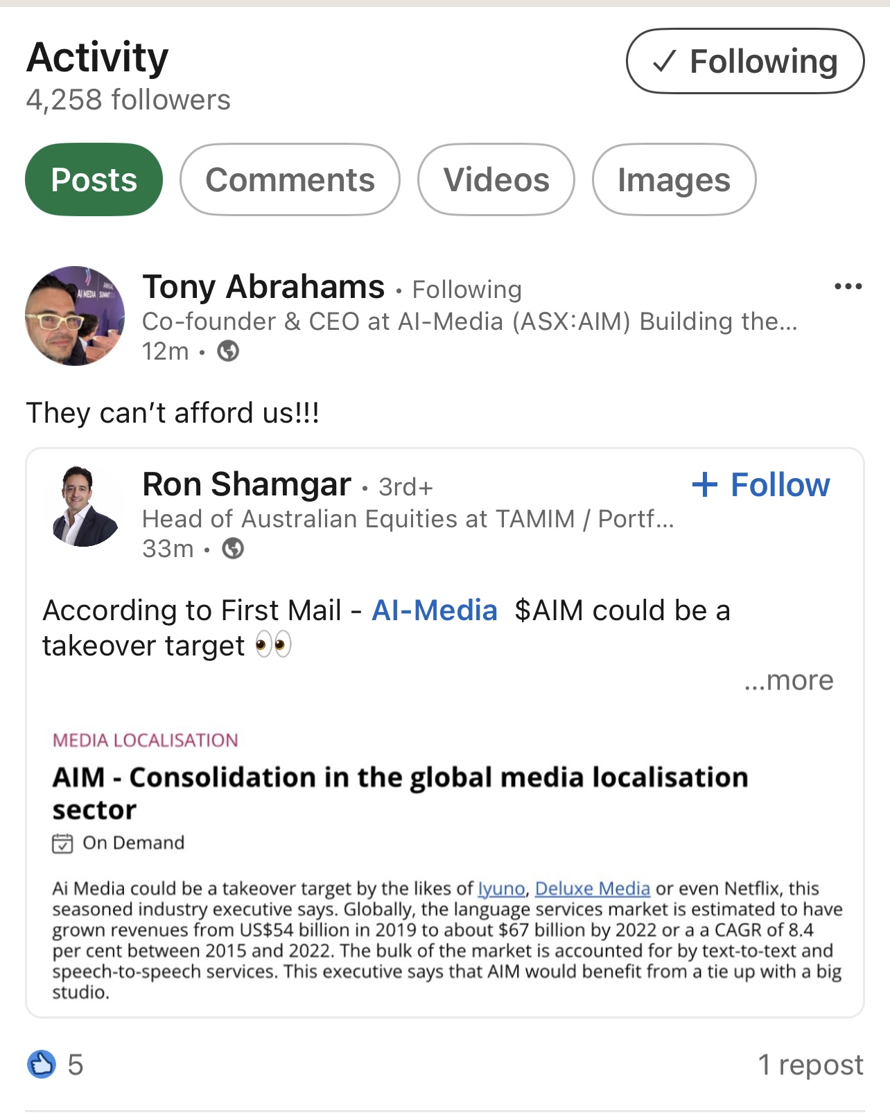Expand post text with ...more
Viewport: 890px width, 1117px height.
[x=789, y=680]
